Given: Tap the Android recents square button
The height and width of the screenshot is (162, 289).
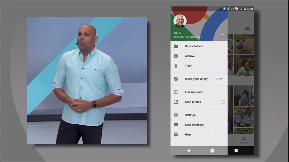Looking at the screenshot, I should [236, 150].
